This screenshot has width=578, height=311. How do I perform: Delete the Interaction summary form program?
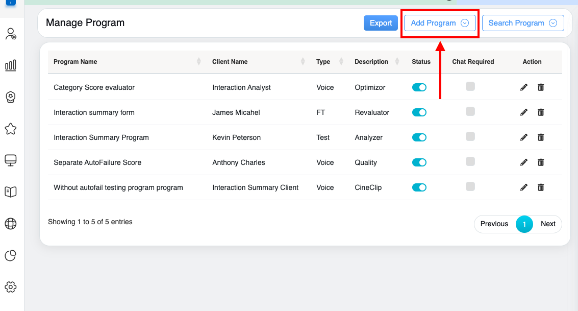[541, 112]
